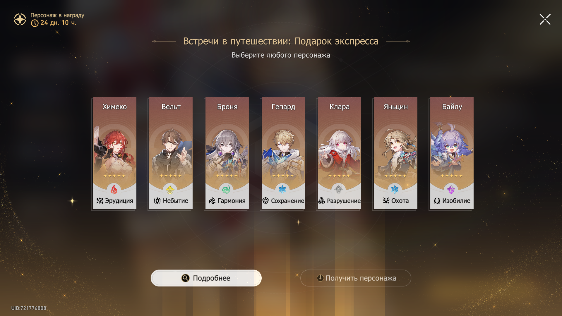562x316 pixels.
Task: Click the Получить персонажа button
Action: pyautogui.click(x=356, y=278)
